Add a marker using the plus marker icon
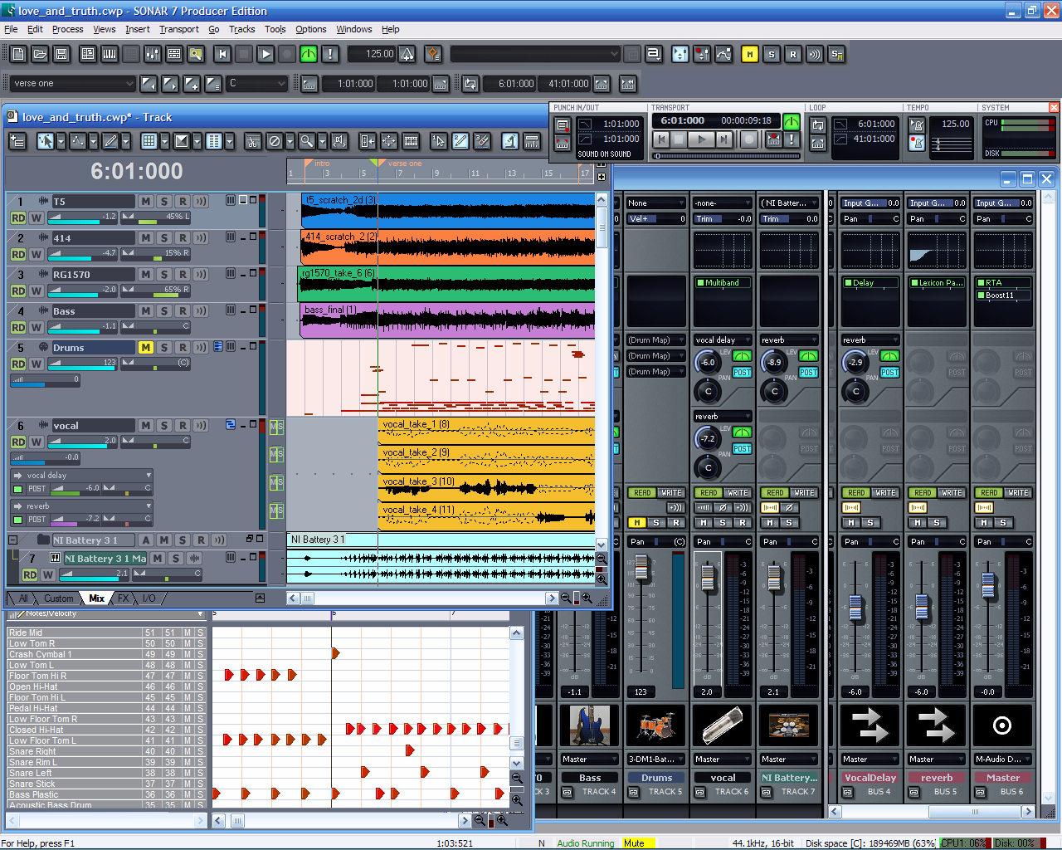Screen dimensions: 1062x850 click(x=192, y=83)
